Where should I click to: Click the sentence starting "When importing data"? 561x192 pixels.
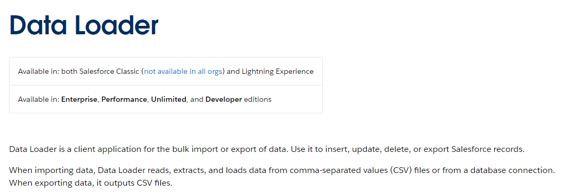(x=282, y=170)
